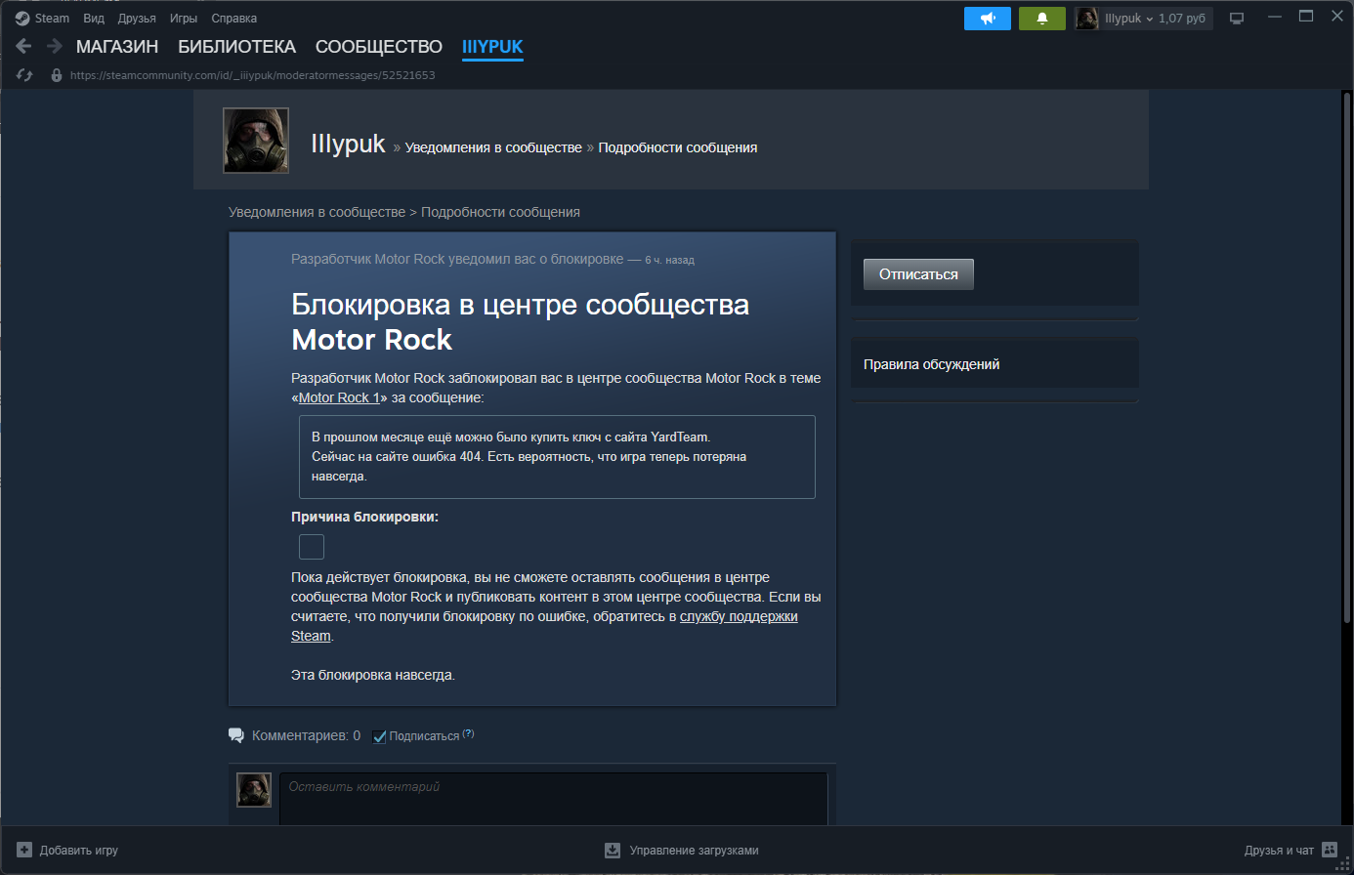Screen dimensions: 1354x875
Task: Click the gas mask profile avatar
Action: click(256, 141)
